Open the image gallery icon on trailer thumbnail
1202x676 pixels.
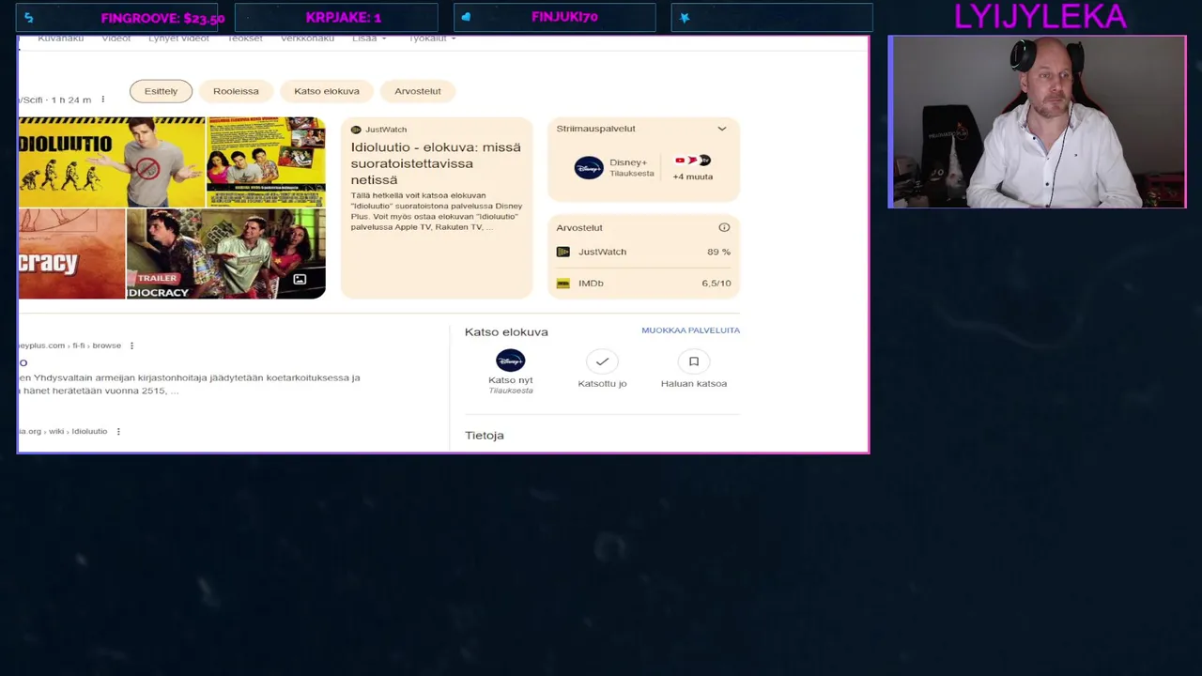click(300, 280)
